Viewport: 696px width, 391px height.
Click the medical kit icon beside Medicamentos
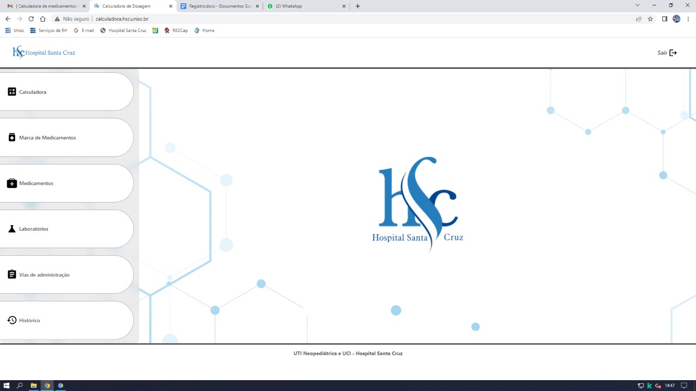tap(12, 184)
